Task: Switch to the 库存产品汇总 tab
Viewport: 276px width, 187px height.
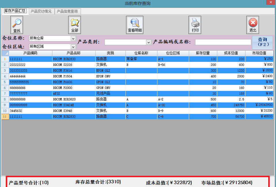Action: 15,11
